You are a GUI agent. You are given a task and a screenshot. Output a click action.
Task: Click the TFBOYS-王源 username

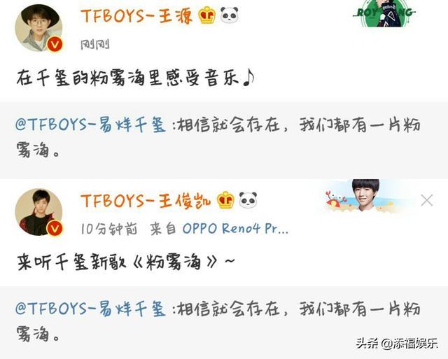tap(136, 15)
